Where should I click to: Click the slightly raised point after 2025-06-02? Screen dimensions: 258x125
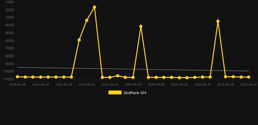[x=118, y=76]
